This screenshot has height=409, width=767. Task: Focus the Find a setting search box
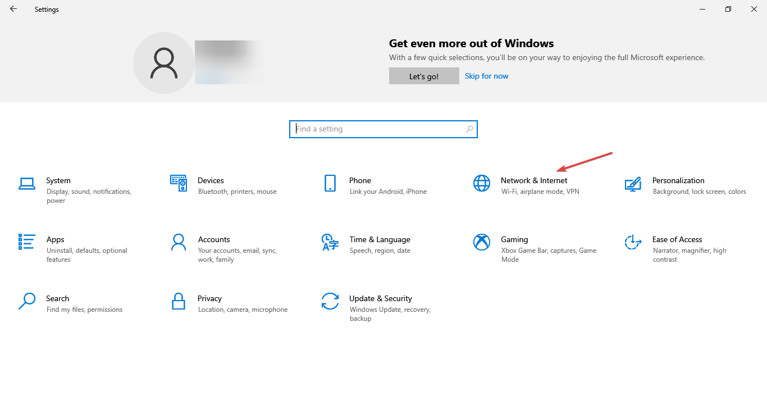coord(383,129)
